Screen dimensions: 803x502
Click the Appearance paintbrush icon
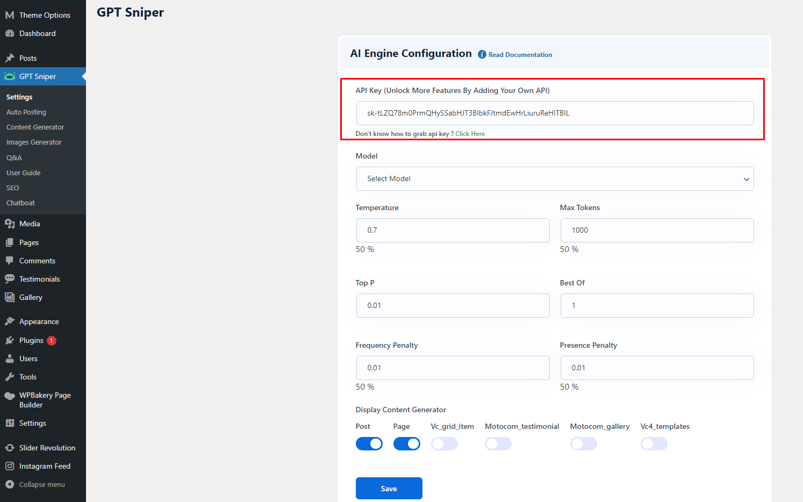(x=10, y=321)
